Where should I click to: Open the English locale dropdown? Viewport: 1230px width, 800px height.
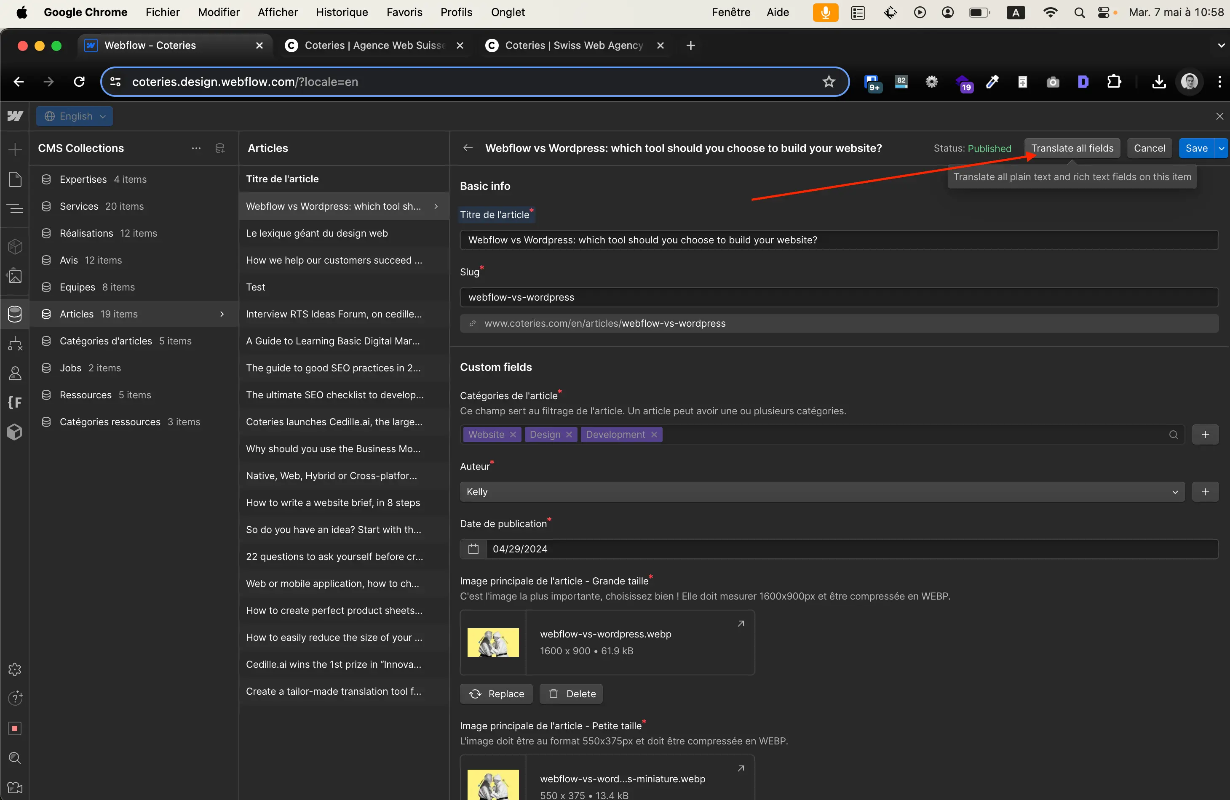[x=75, y=116]
